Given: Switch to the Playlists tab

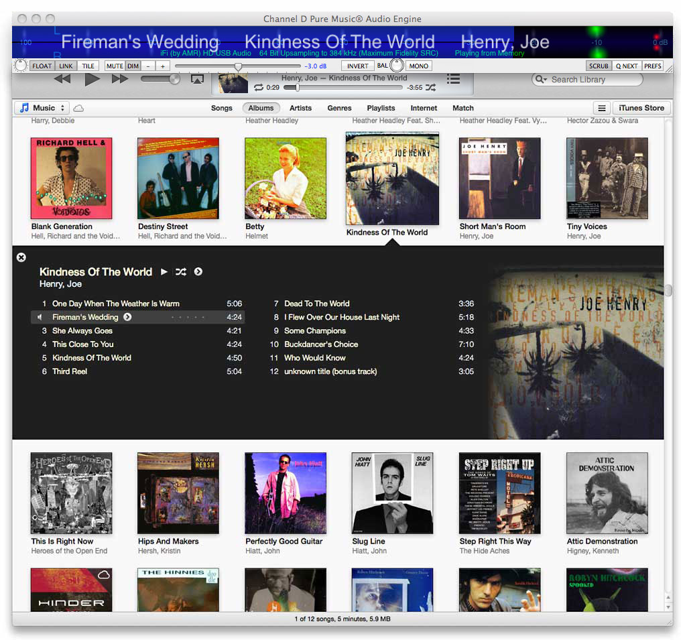Looking at the screenshot, I should [381, 108].
